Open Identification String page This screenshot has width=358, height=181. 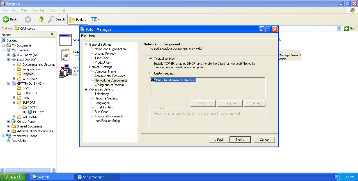coord(107,121)
